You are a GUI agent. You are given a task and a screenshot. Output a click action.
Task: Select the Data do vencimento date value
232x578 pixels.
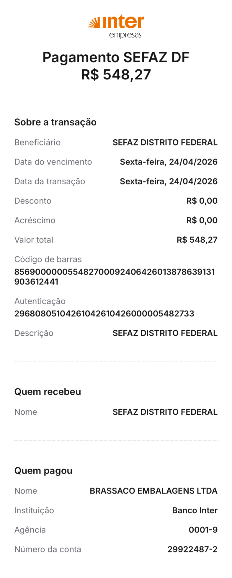point(169,162)
